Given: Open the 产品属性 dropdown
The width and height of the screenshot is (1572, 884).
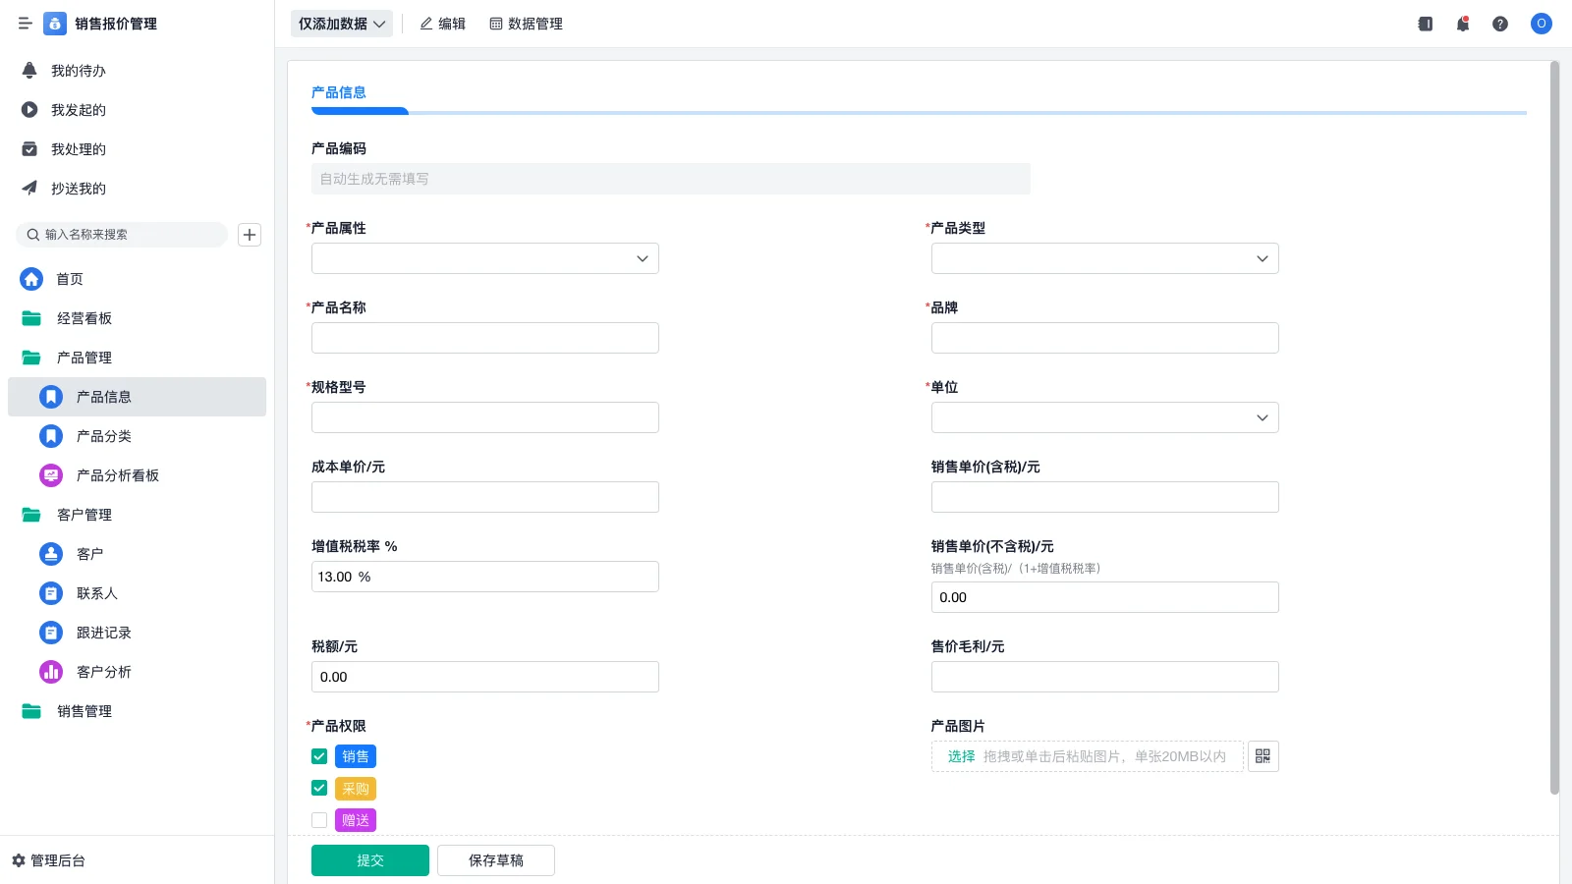Looking at the screenshot, I should click(x=485, y=258).
